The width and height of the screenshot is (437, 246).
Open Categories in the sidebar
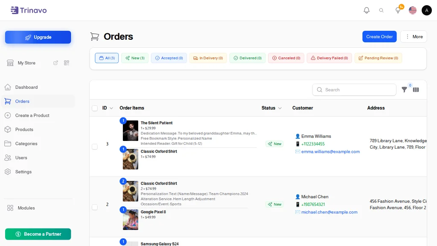pos(38,143)
